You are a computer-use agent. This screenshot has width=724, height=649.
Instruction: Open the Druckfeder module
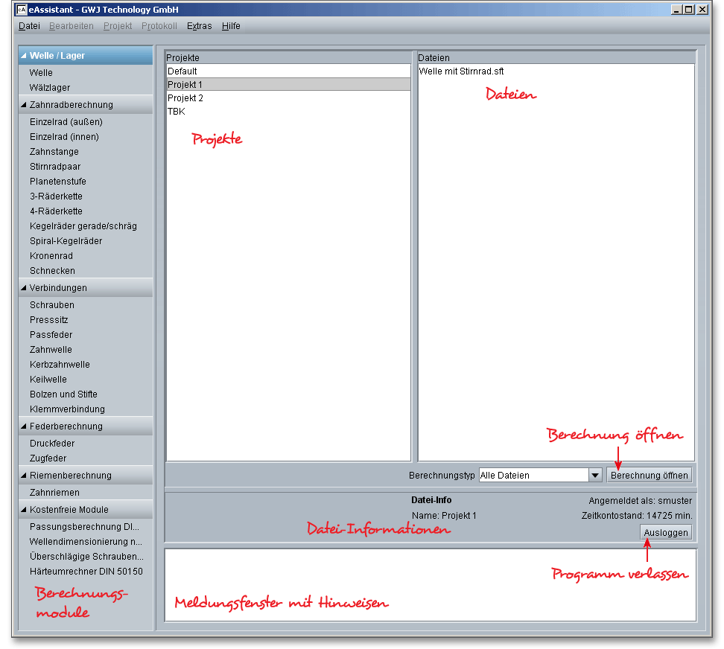(53, 444)
